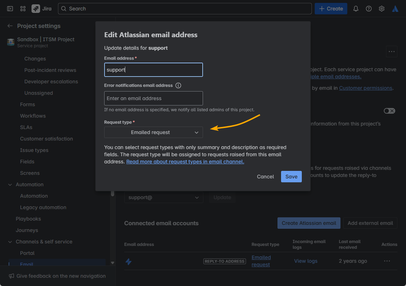
Task: Save the email address changes
Action: pyautogui.click(x=291, y=176)
